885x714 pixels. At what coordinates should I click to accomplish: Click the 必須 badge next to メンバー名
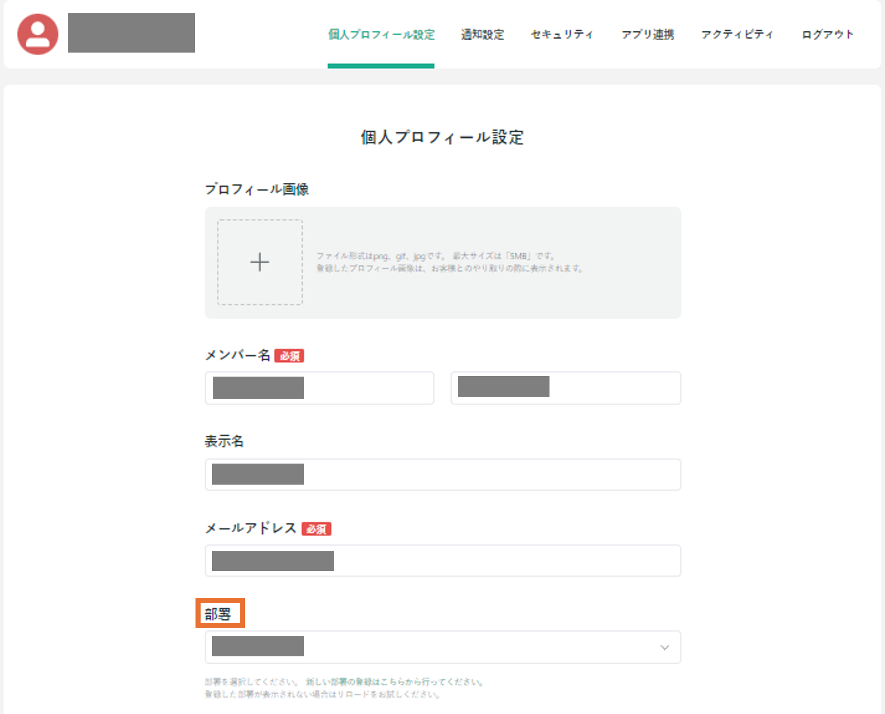[289, 356]
